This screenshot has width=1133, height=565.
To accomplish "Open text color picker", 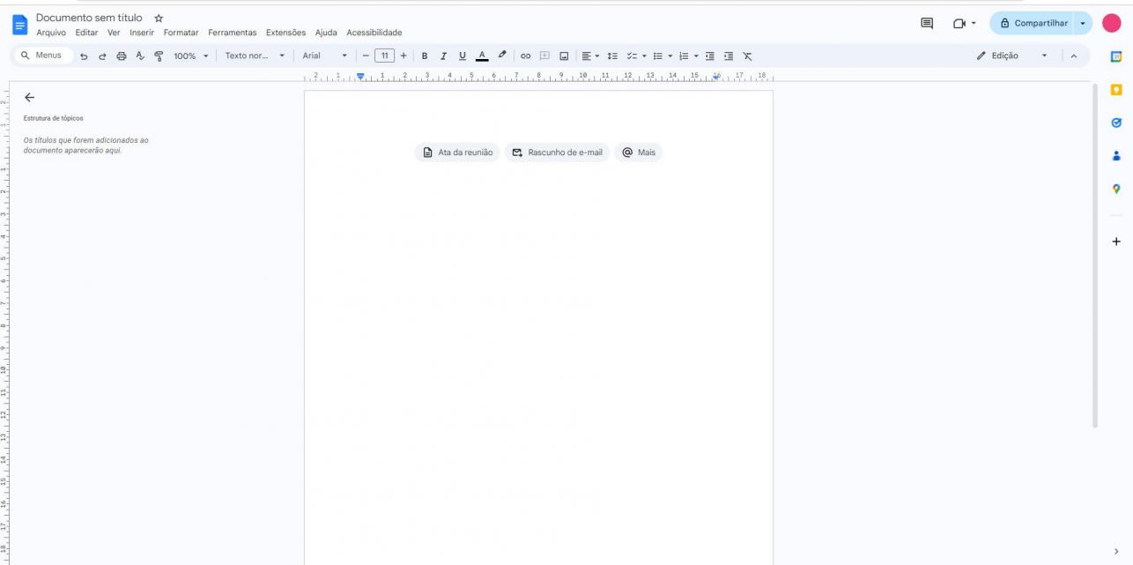I will pyautogui.click(x=482, y=56).
